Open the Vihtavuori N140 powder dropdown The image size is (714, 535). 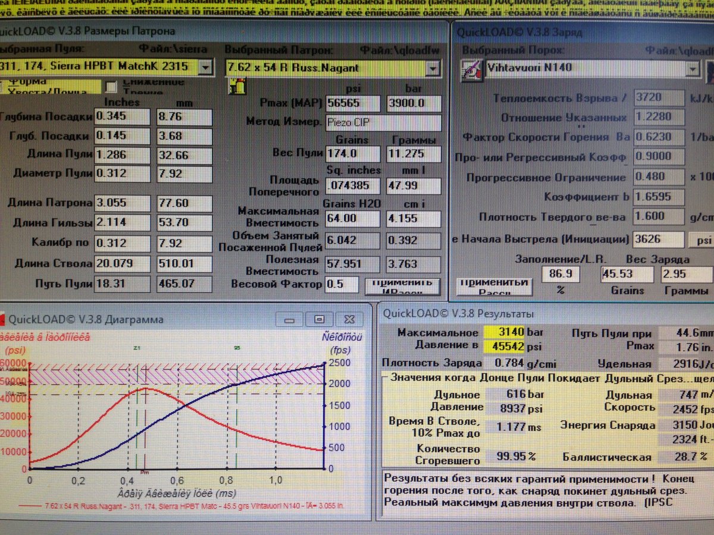tap(692, 69)
